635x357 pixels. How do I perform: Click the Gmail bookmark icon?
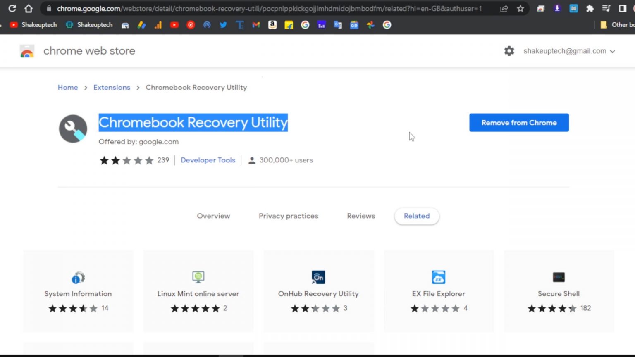click(x=256, y=25)
